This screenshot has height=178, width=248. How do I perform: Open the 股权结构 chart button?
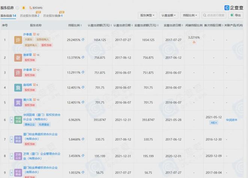click(x=36, y=8)
